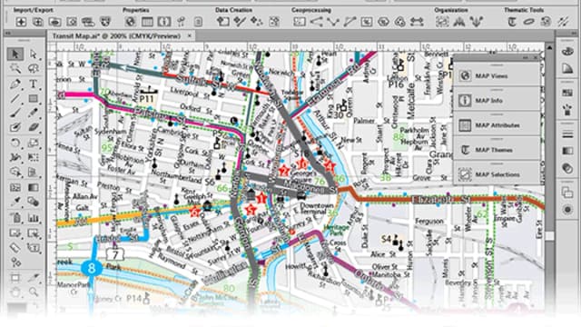Viewport: 581px width, 327px height.
Task: Open the Stroke panel icon in right dock
Action: point(567,134)
